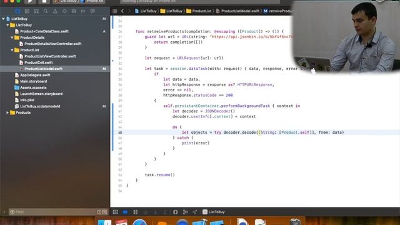Open ProductListViewController.swift
The height and width of the screenshot is (225, 400).
(50, 56)
